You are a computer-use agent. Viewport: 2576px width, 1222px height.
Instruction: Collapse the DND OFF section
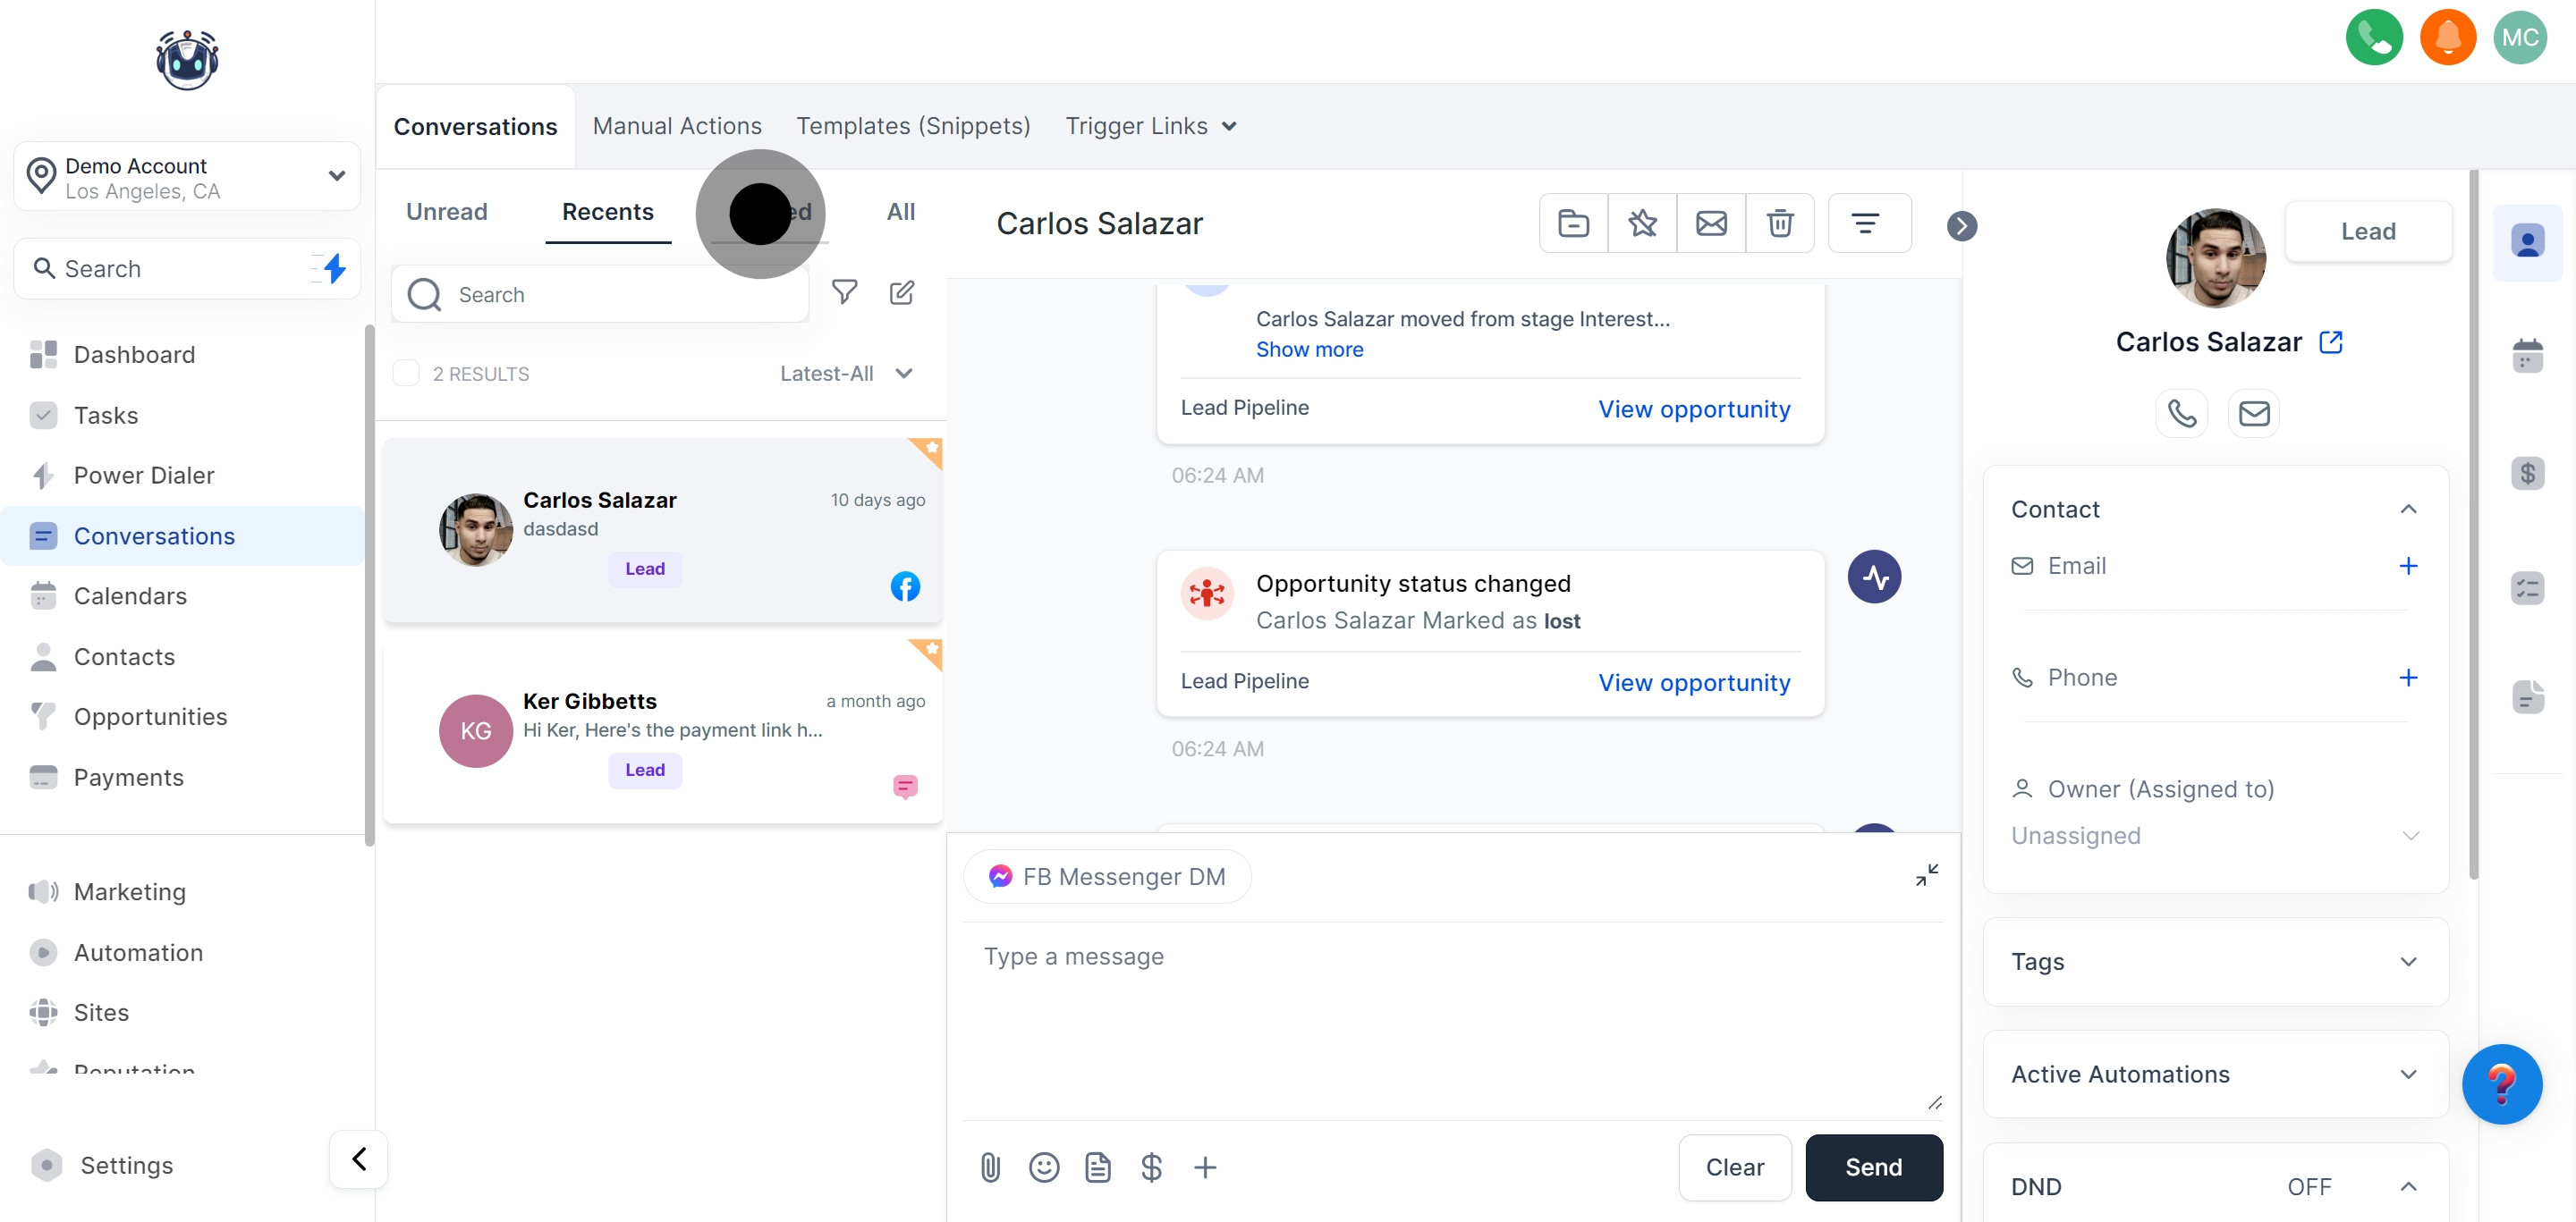pyautogui.click(x=2408, y=1186)
